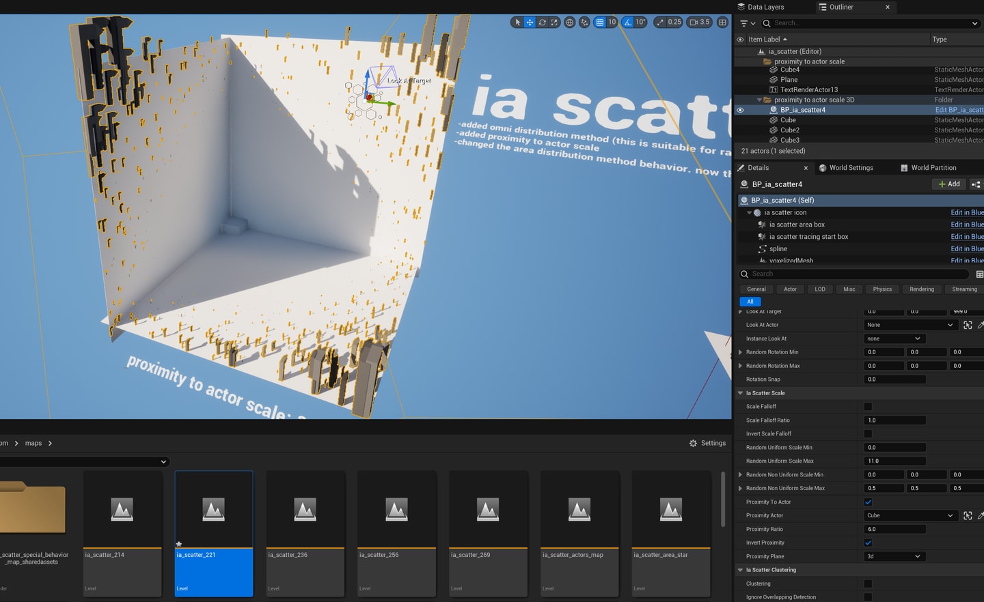Open camera speed setting 3.5

[x=699, y=23]
